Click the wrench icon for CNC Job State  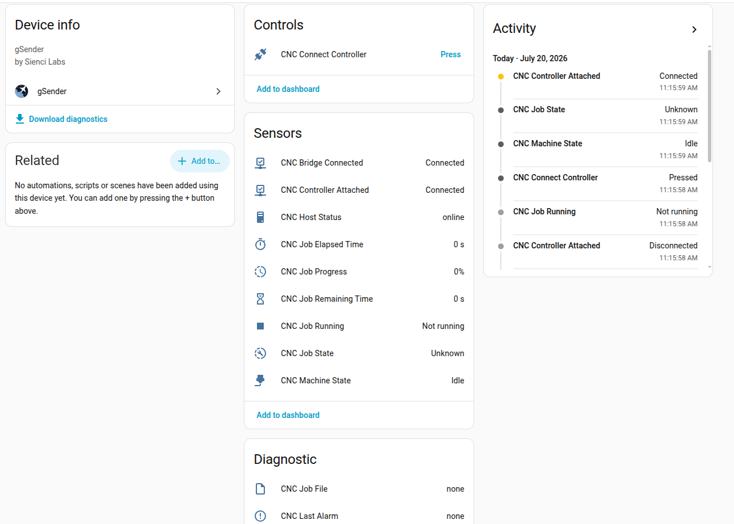260,353
